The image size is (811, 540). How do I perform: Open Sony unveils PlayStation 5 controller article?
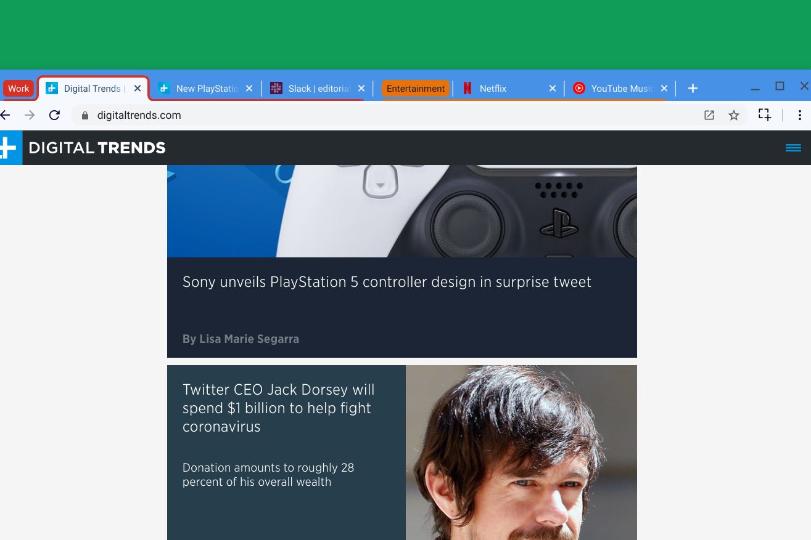point(387,282)
